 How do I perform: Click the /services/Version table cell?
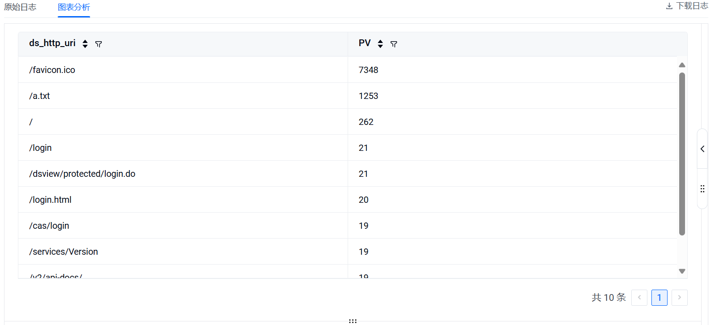(x=64, y=252)
